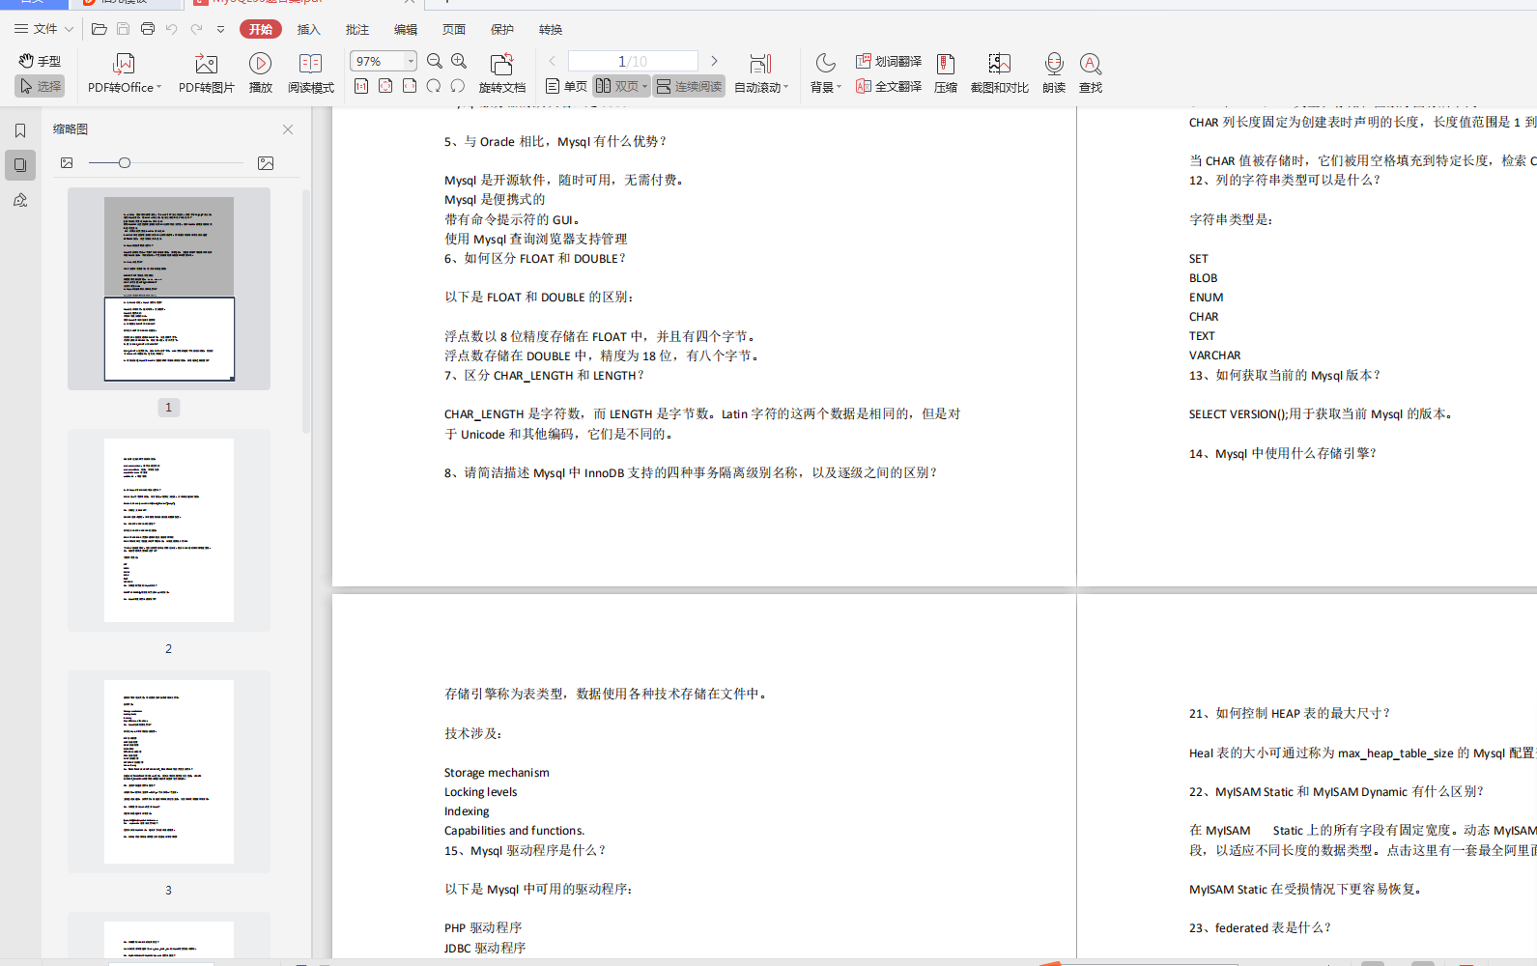Click the PDF转Office converter icon
This screenshot has height=966, width=1537.
pyautogui.click(x=124, y=64)
